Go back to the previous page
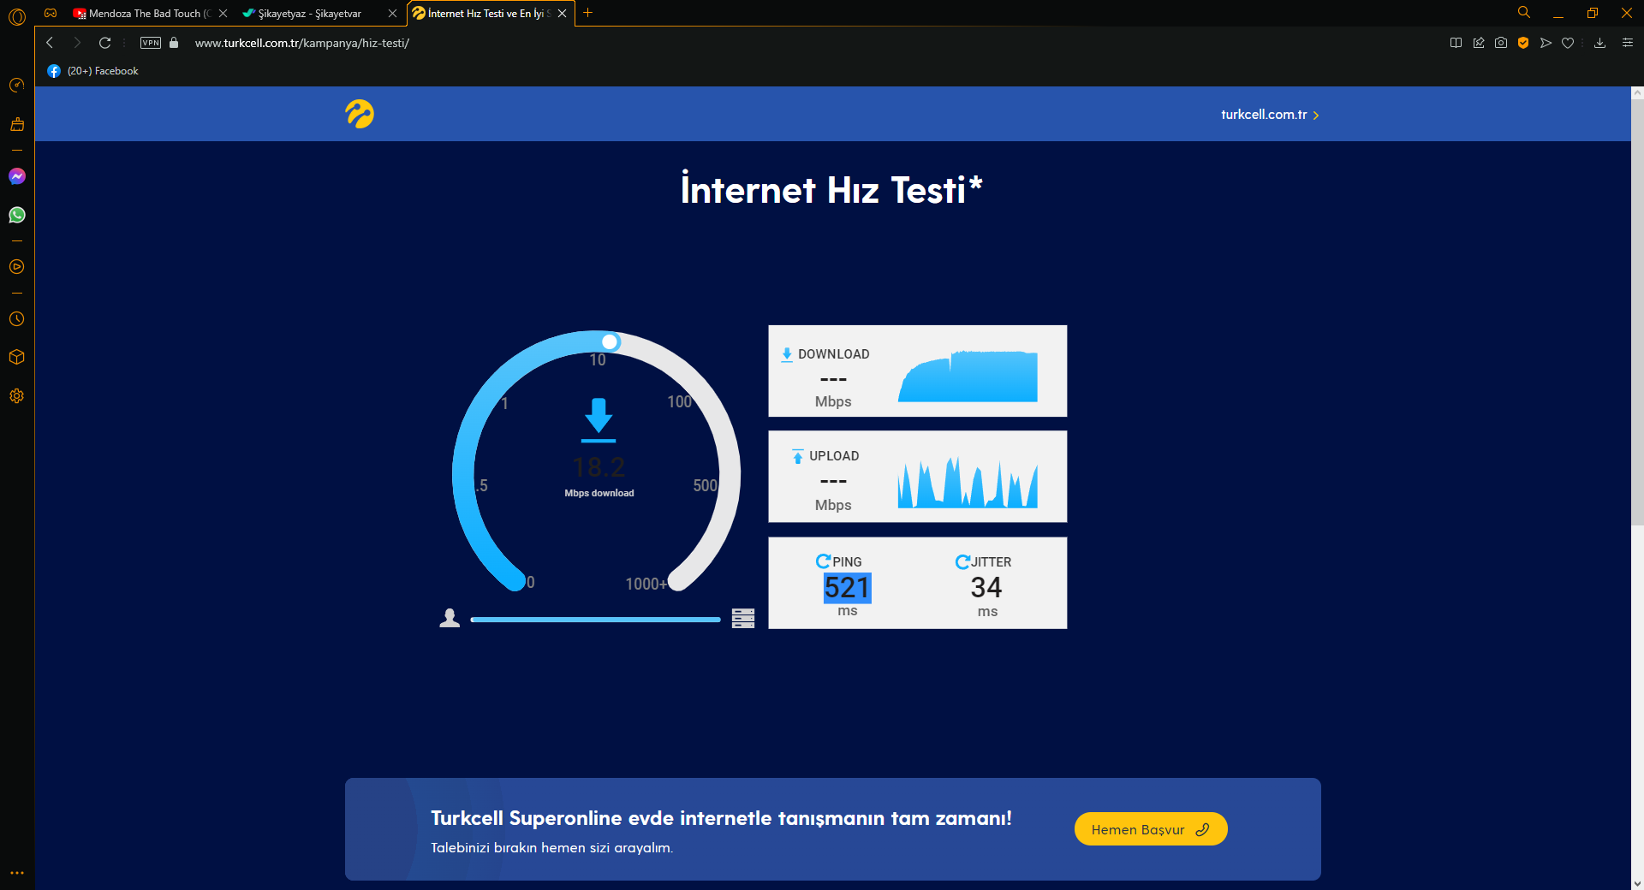Screen dimensions: 1644x890 pyautogui.click(x=50, y=43)
